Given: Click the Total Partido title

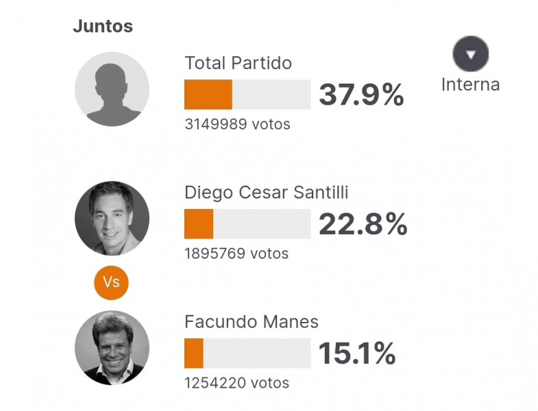Looking at the screenshot, I should pos(239,63).
